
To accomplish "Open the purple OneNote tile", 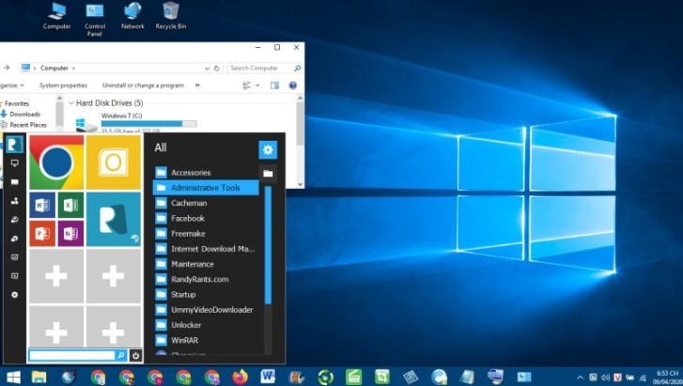I will pyautogui.click(x=70, y=233).
